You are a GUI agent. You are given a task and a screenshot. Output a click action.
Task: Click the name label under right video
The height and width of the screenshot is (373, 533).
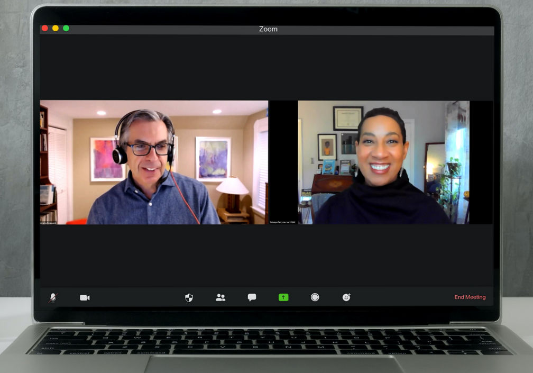point(283,222)
